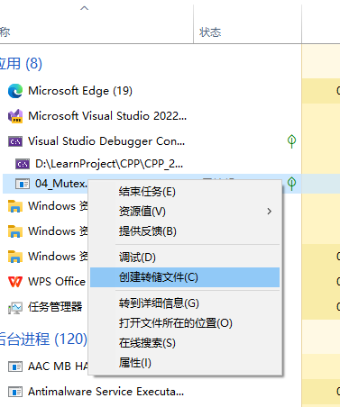Viewport: 340px width, 407px height.
Task: Click the green leaf icon on 04_Mutex row
Action: click(x=291, y=184)
